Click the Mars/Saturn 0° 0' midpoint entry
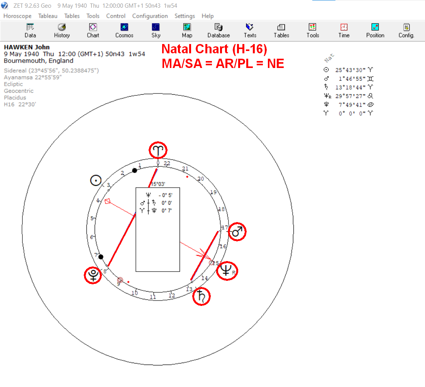This screenshot has height=387, width=425. 156,203
